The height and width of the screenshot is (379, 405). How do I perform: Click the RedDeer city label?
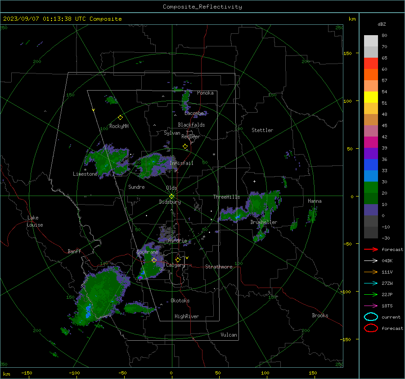[191, 137]
